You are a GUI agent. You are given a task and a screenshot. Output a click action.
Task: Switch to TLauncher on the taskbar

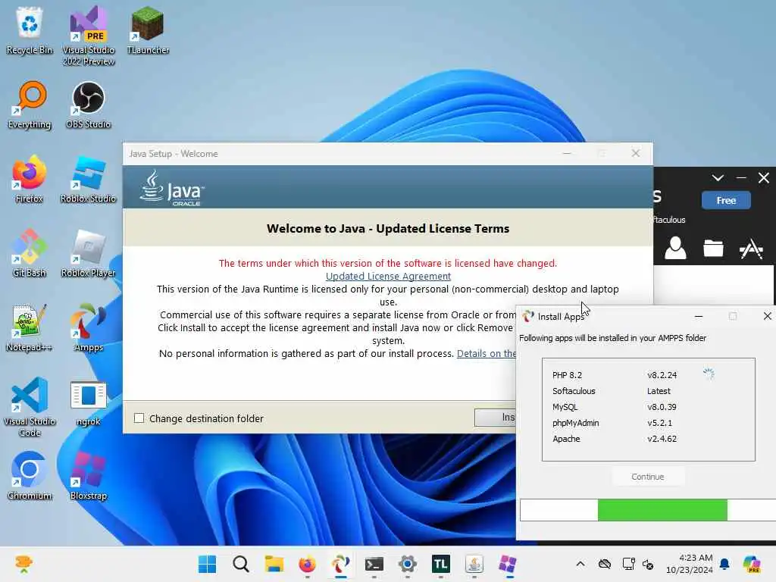point(440,564)
